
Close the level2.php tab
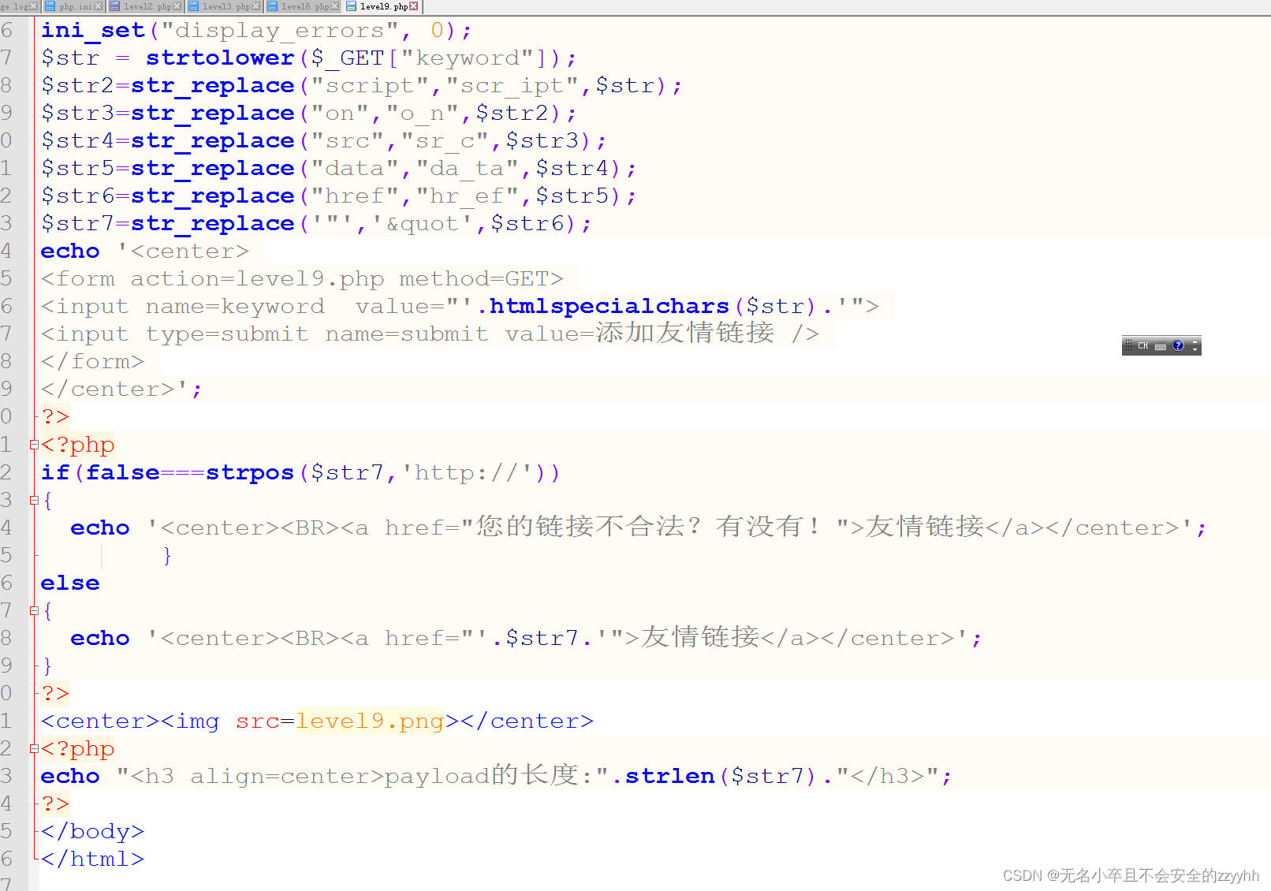click(177, 6)
